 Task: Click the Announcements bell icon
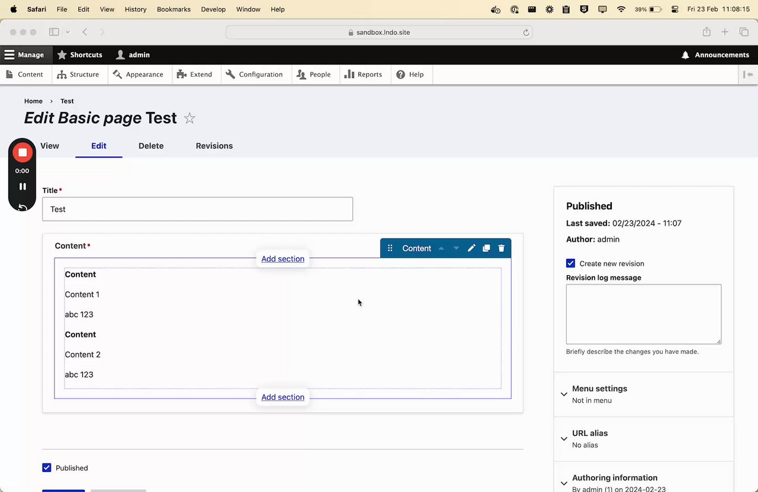685,55
